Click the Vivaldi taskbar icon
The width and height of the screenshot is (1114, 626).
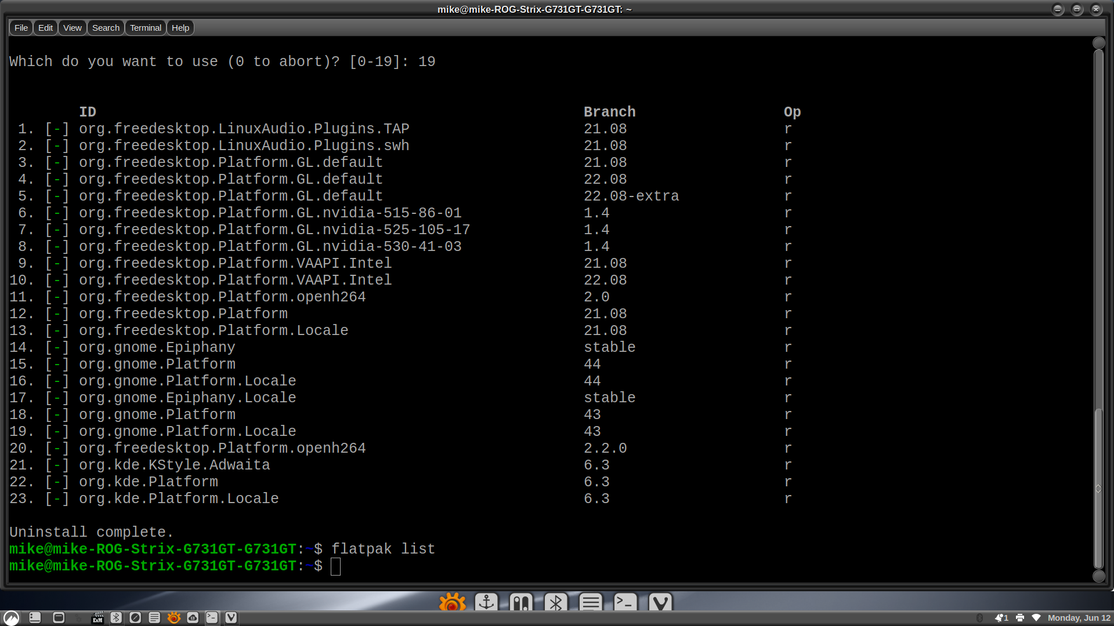[231, 618]
